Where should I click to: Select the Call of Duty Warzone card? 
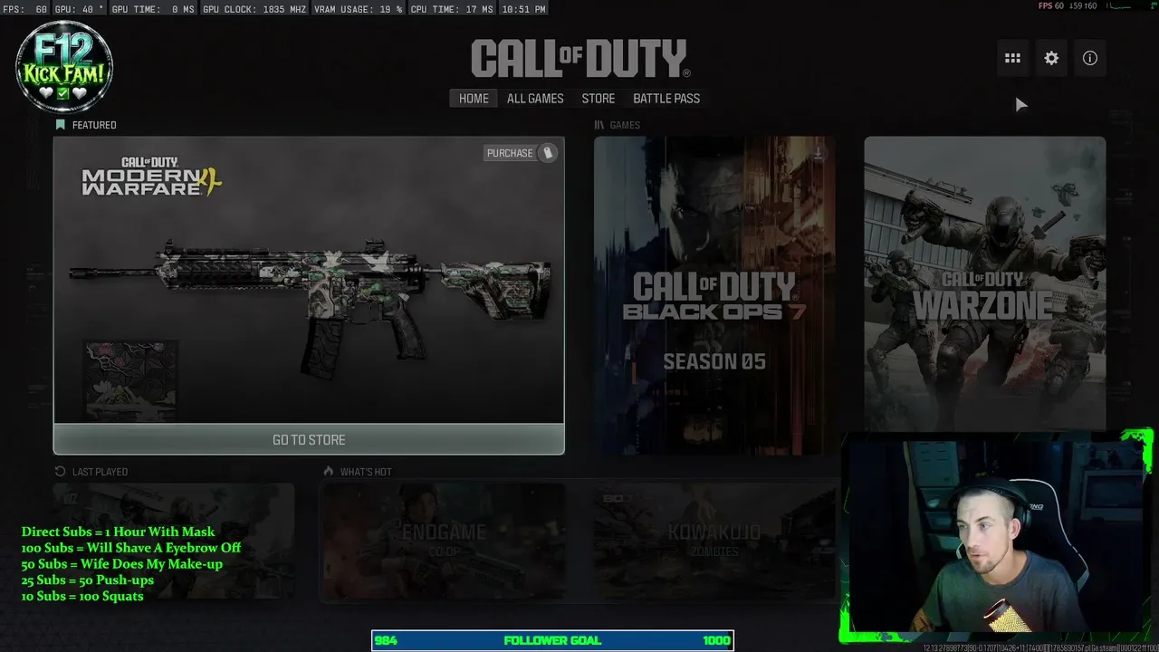[984, 284]
